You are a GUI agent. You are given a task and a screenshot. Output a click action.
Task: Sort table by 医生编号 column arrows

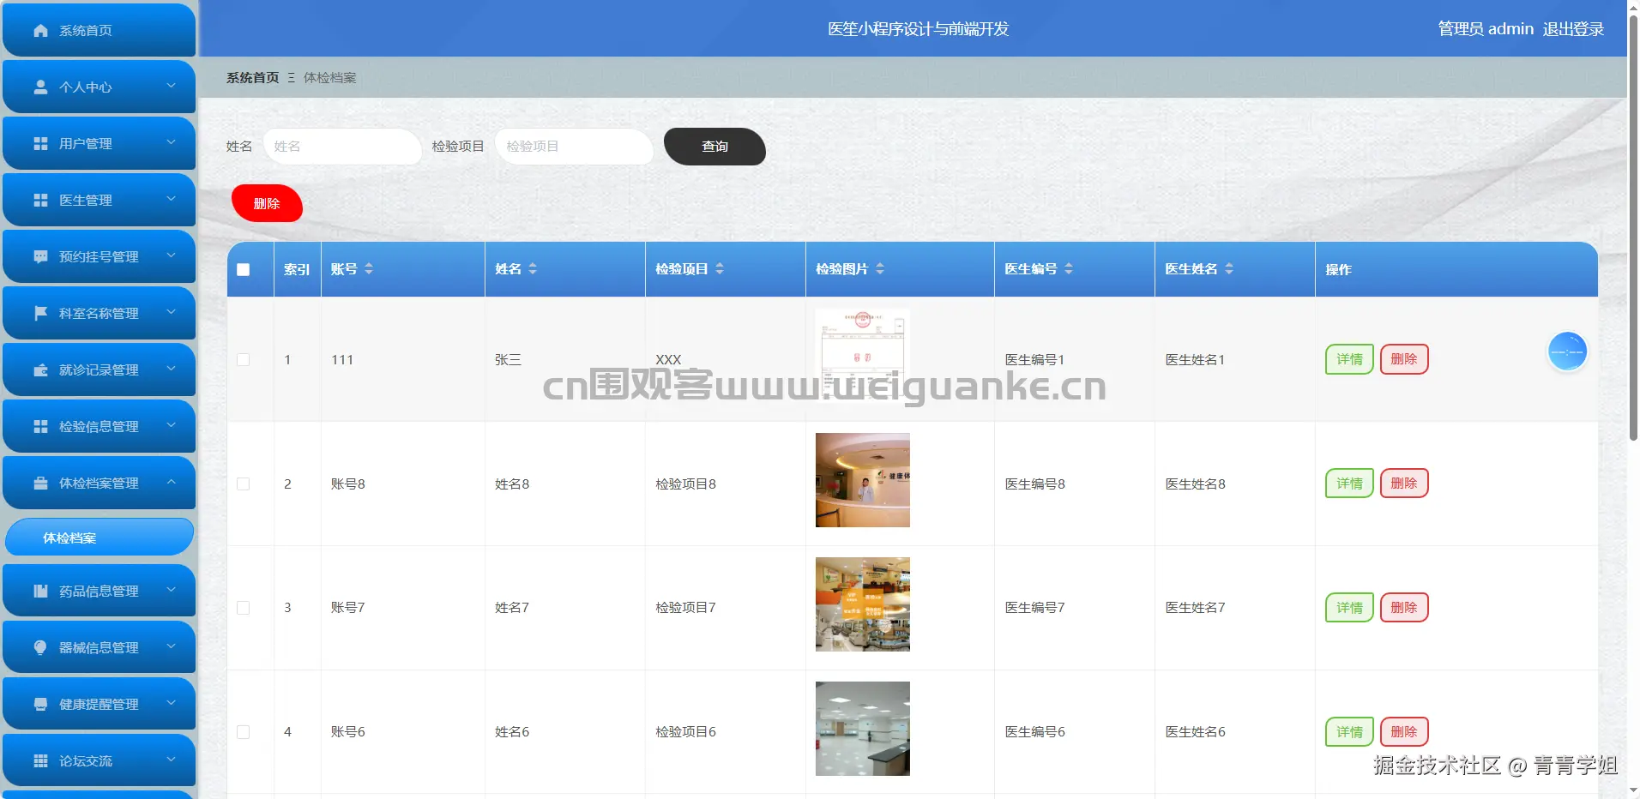(x=1069, y=269)
